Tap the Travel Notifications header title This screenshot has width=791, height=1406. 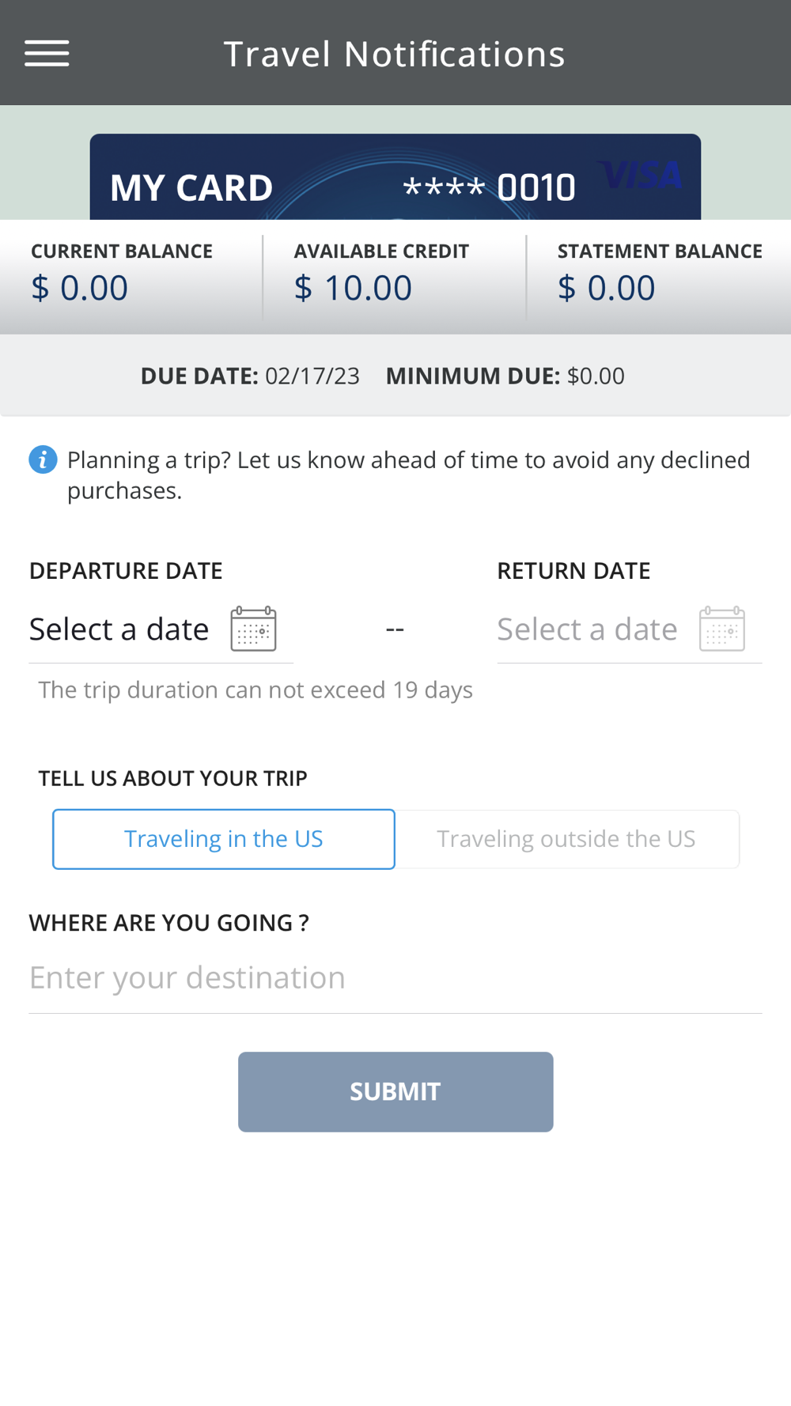pos(394,54)
